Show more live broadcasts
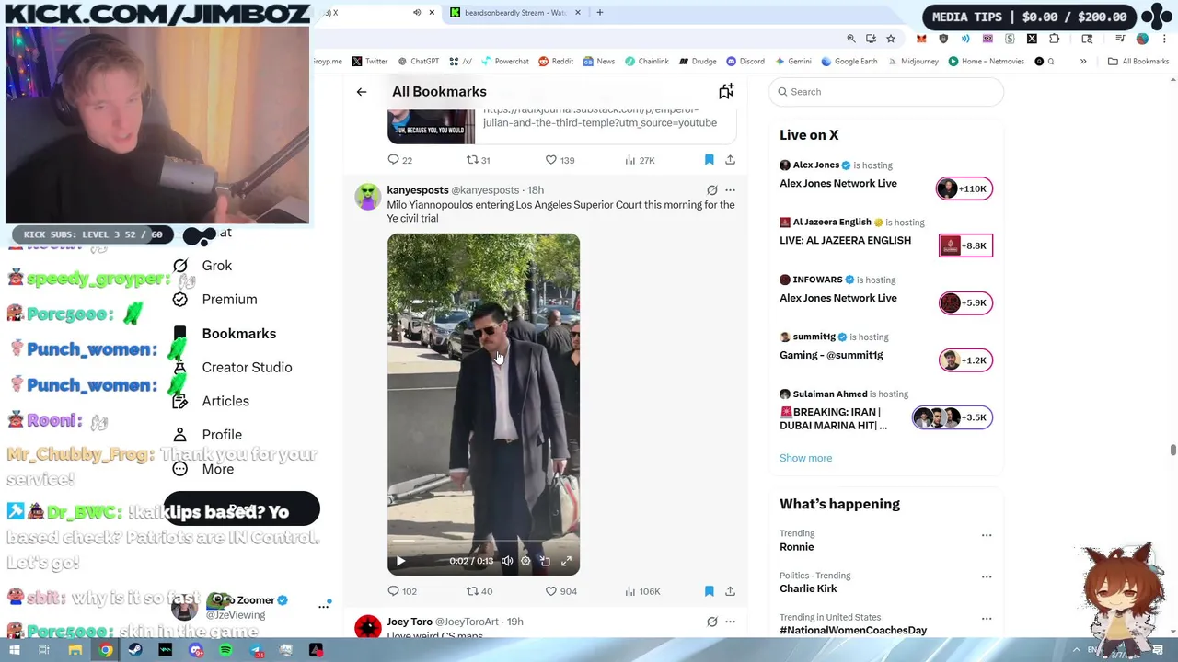Image resolution: width=1178 pixels, height=662 pixels. [805, 458]
